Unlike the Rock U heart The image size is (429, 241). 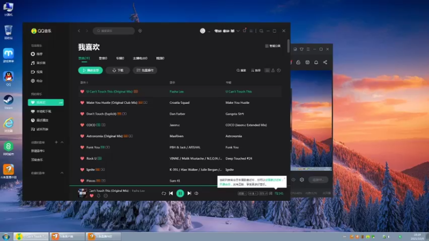82,159
